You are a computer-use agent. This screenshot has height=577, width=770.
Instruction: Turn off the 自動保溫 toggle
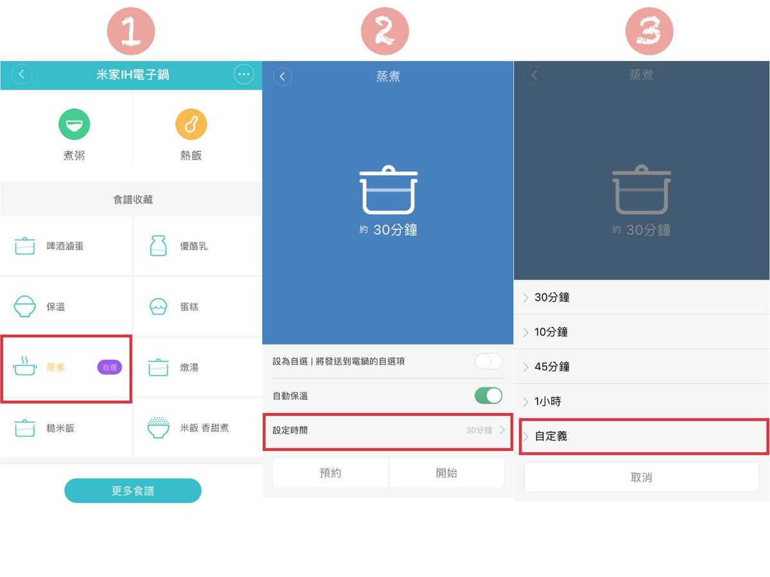[488, 396]
